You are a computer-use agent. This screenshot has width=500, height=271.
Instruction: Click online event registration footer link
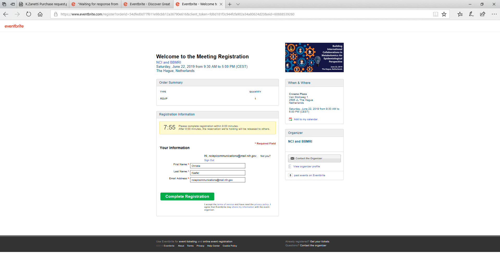[217, 242]
